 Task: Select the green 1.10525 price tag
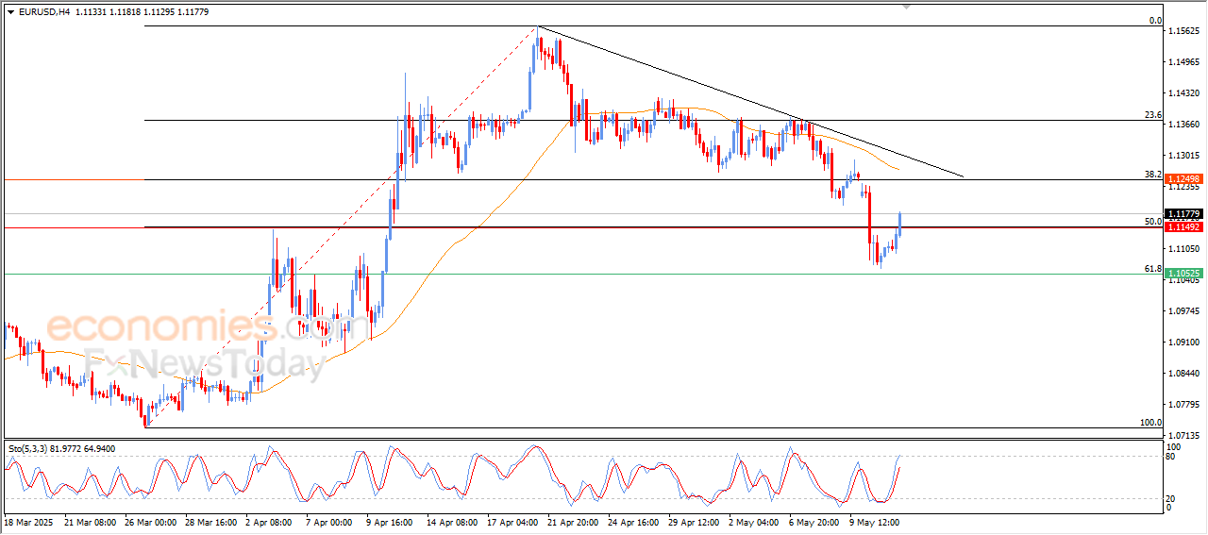coord(1183,274)
